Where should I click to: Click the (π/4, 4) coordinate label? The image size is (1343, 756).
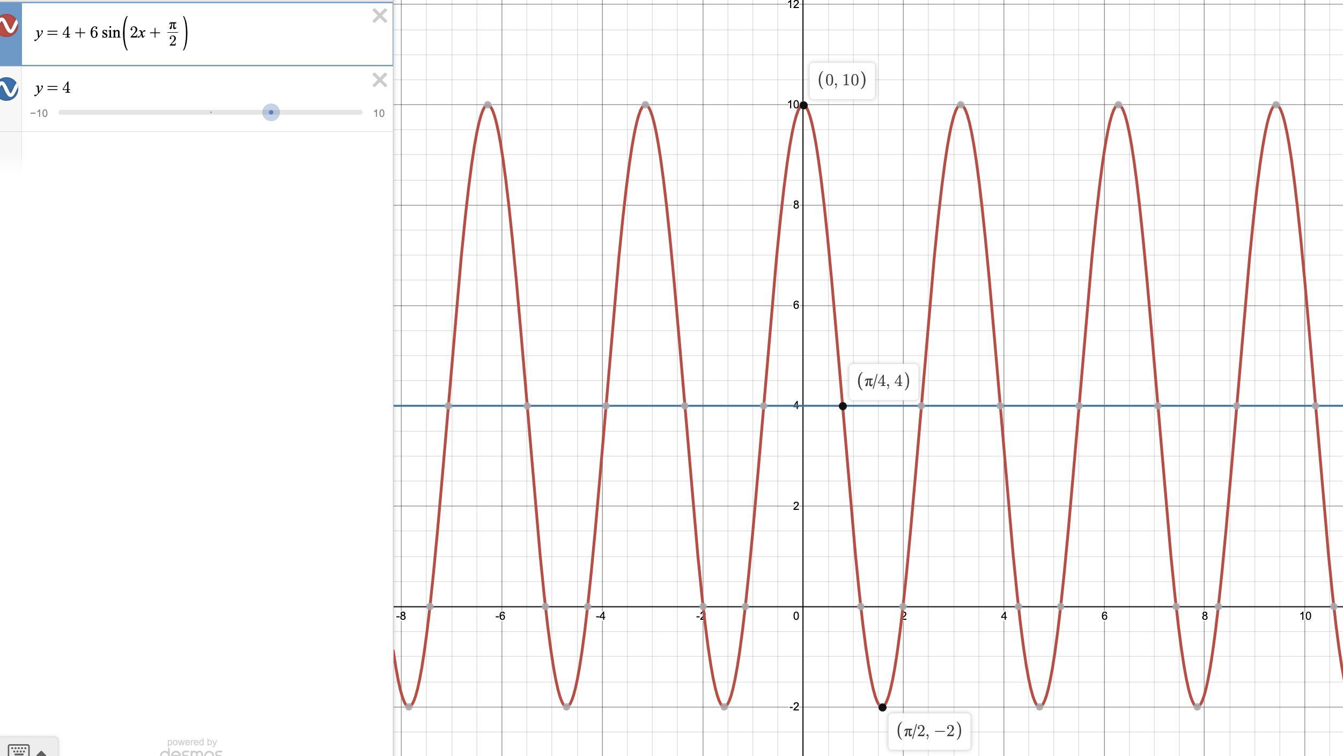pyautogui.click(x=883, y=381)
